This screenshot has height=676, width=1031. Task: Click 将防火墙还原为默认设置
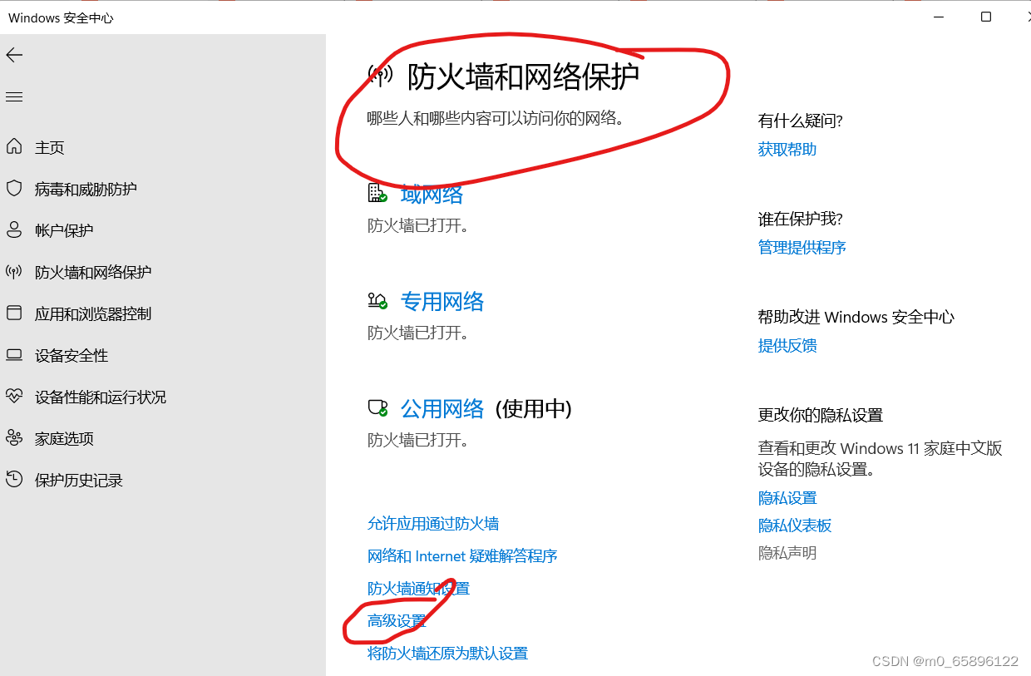point(448,654)
